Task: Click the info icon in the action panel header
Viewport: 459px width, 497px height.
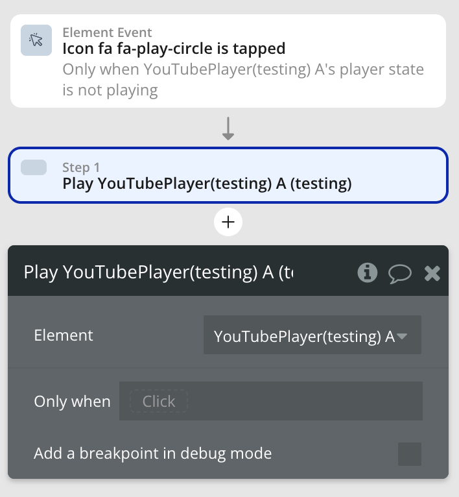Action: click(368, 273)
